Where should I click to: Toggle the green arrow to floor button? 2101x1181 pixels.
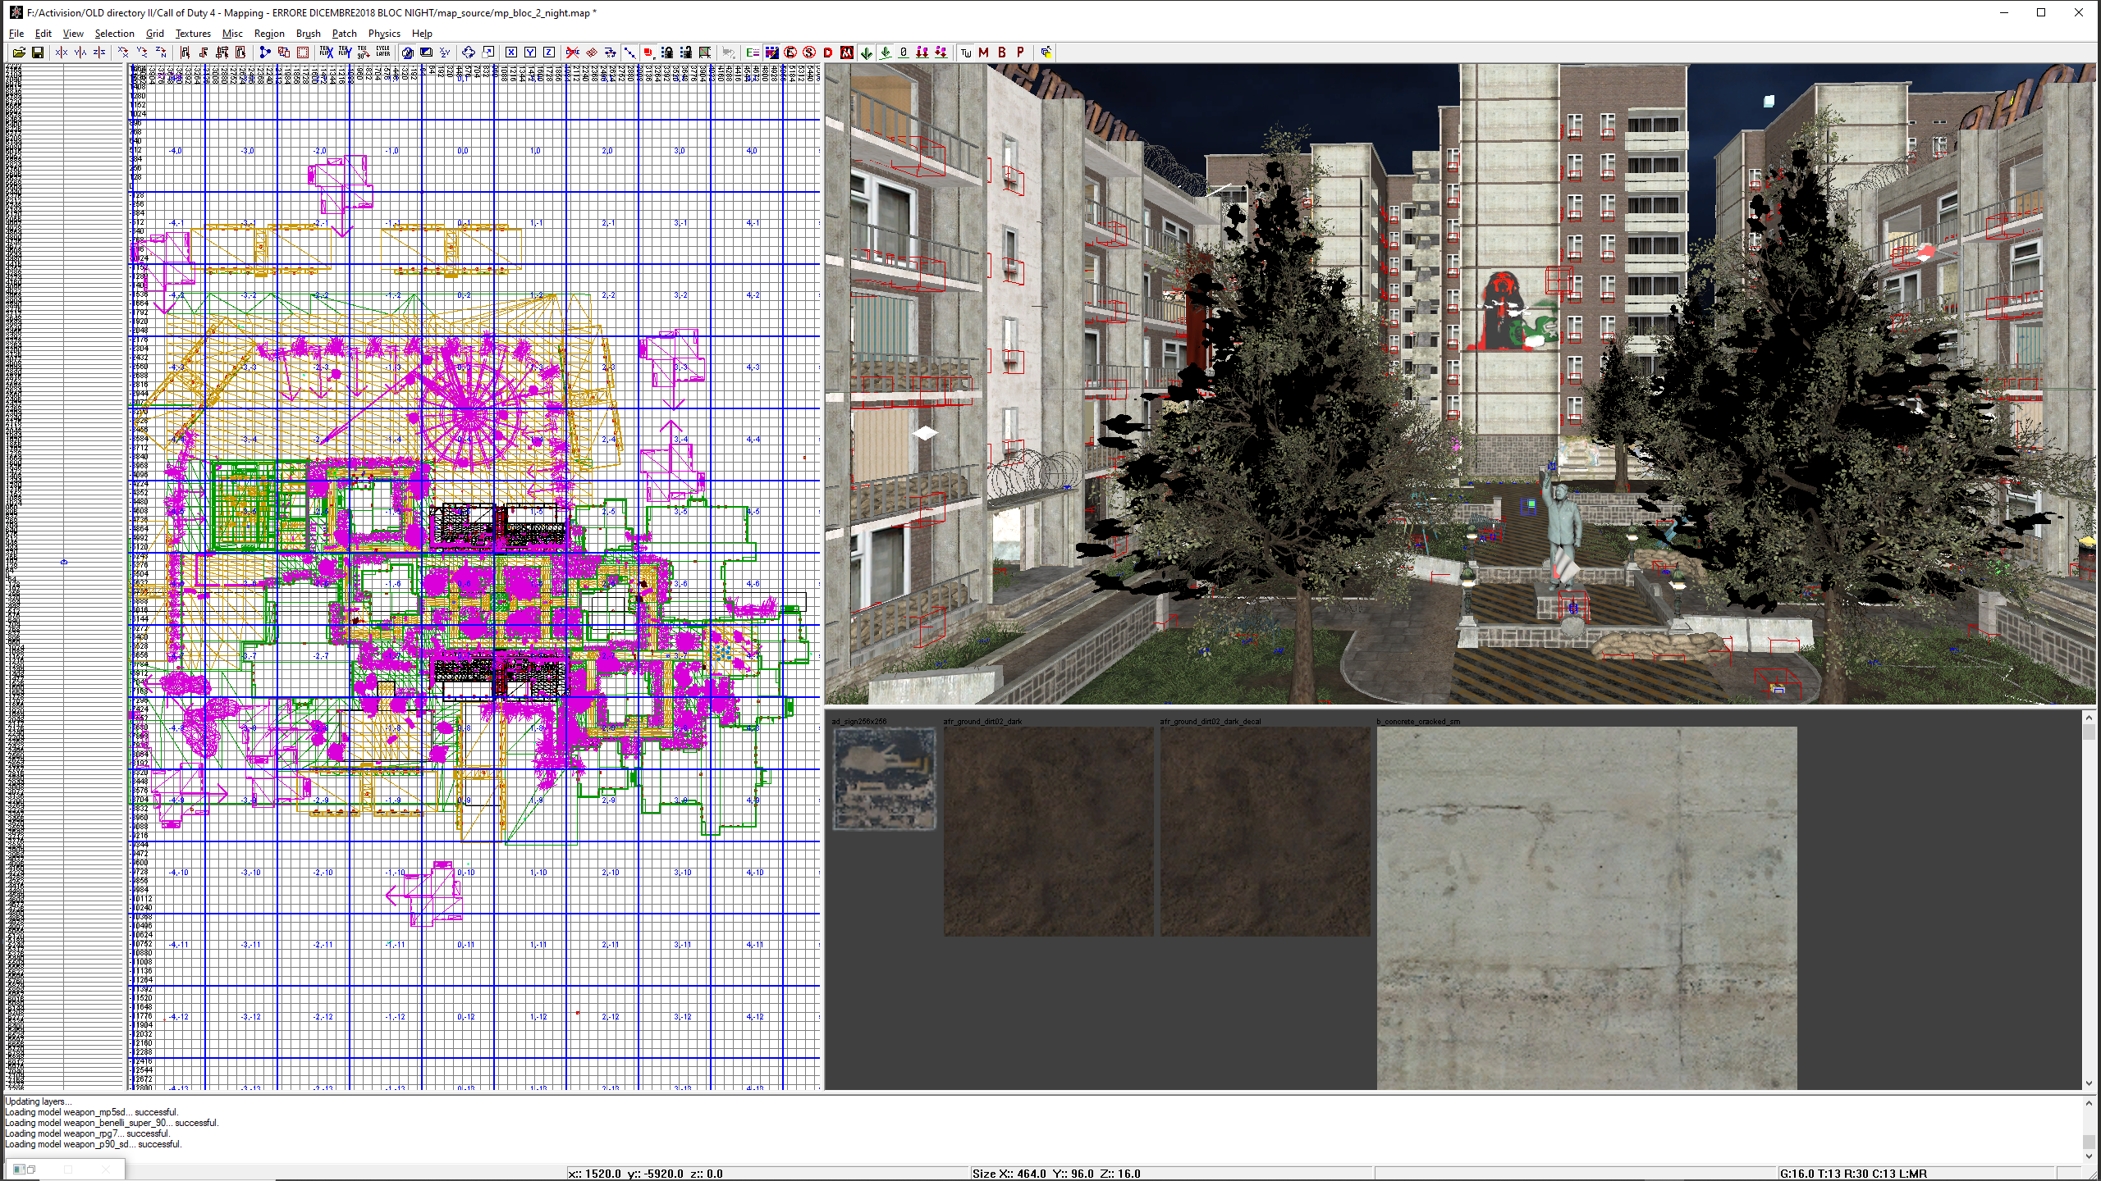pyautogui.click(x=885, y=52)
